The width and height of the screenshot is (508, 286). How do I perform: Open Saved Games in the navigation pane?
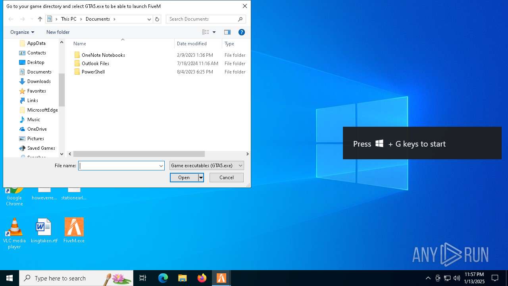tap(41, 148)
